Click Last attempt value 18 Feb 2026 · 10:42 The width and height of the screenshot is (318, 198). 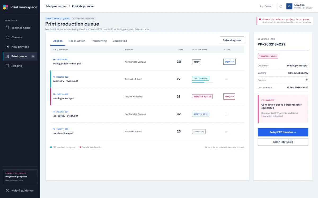[x=297, y=87]
